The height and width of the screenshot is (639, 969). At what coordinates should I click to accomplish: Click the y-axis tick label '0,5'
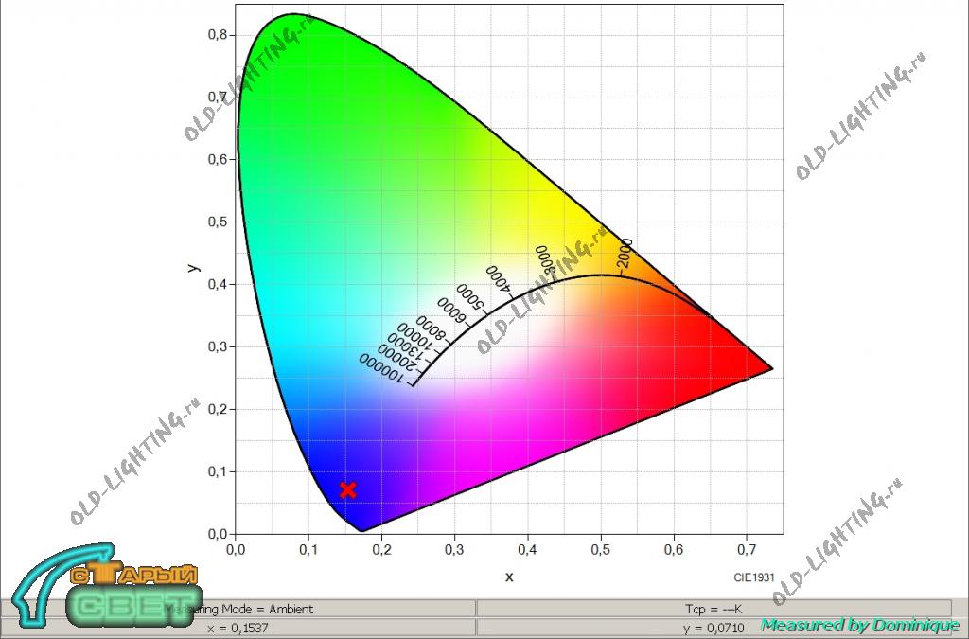point(219,222)
